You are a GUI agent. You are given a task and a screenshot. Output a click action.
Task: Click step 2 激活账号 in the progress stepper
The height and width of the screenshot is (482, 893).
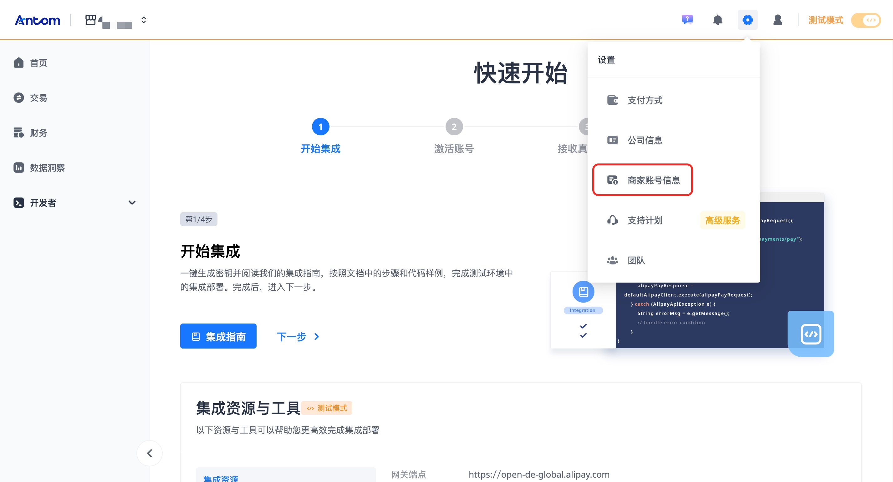pyautogui.click(x=454, y=127)
